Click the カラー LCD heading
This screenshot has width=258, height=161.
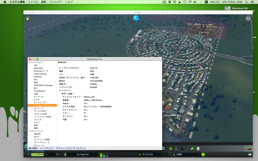tap(67, 94)
